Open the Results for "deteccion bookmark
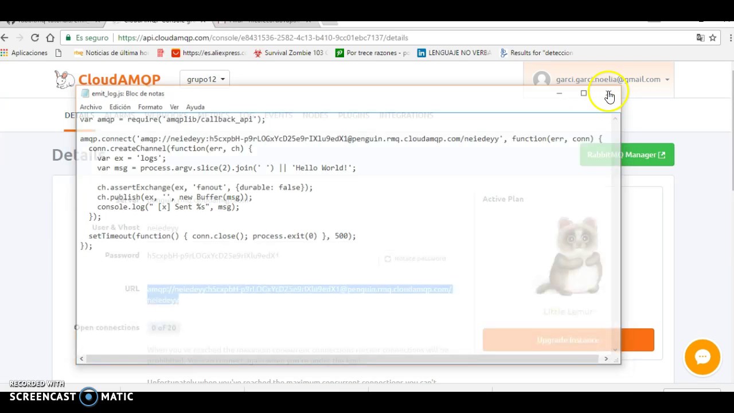The width and height of the screenshot is (734, 413). 537,53
